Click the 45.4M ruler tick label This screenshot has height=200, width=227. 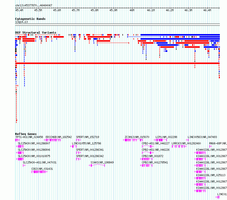pos(19,10)
